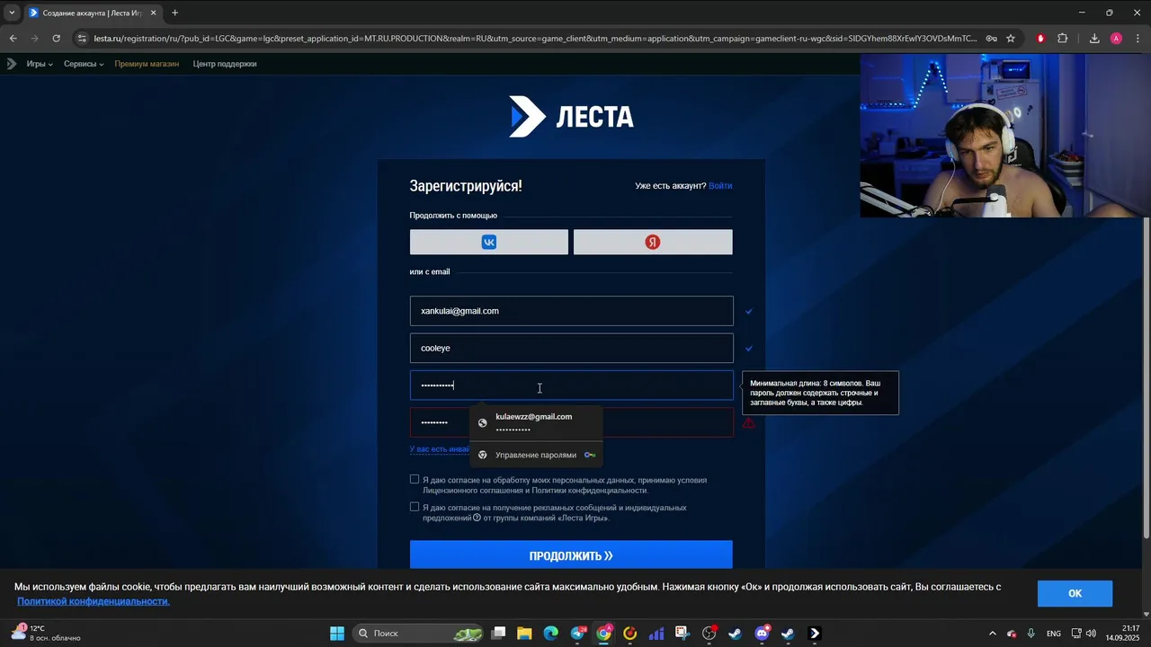Focus the password field
1151x647 pixels.
[x=572, y=386]
